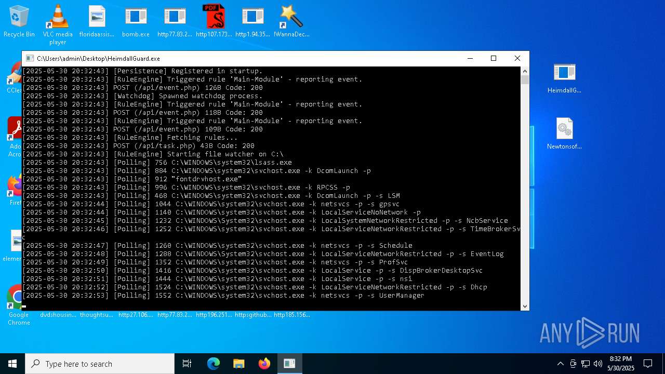Select the http185.156... desktop file
Screen dimensions: 665x374
291,314
